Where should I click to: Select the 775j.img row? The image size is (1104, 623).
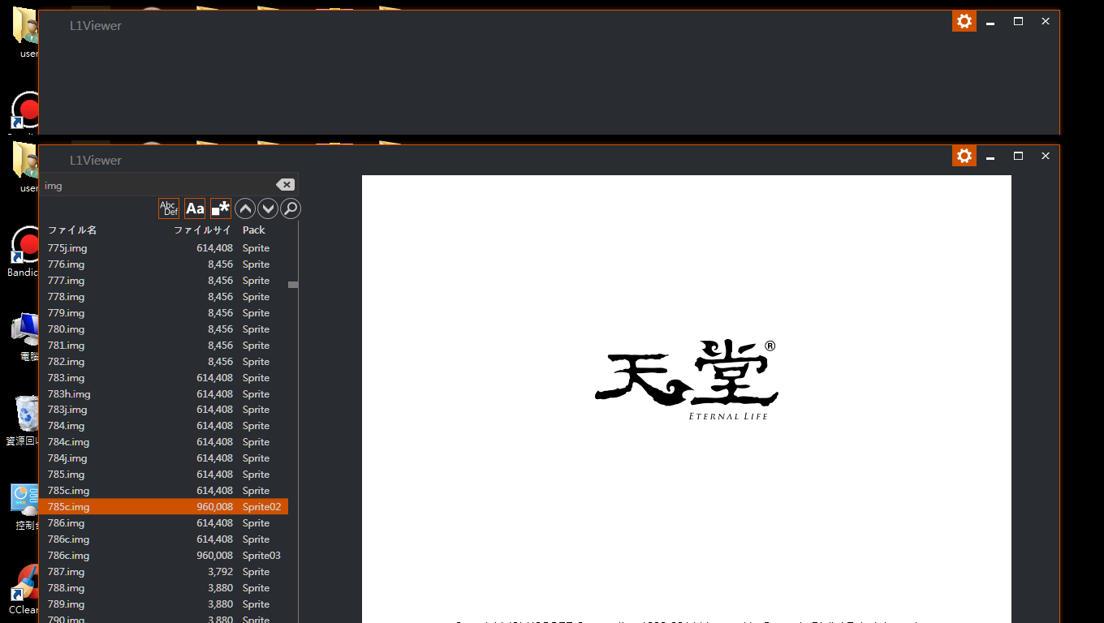pos(163,248)
